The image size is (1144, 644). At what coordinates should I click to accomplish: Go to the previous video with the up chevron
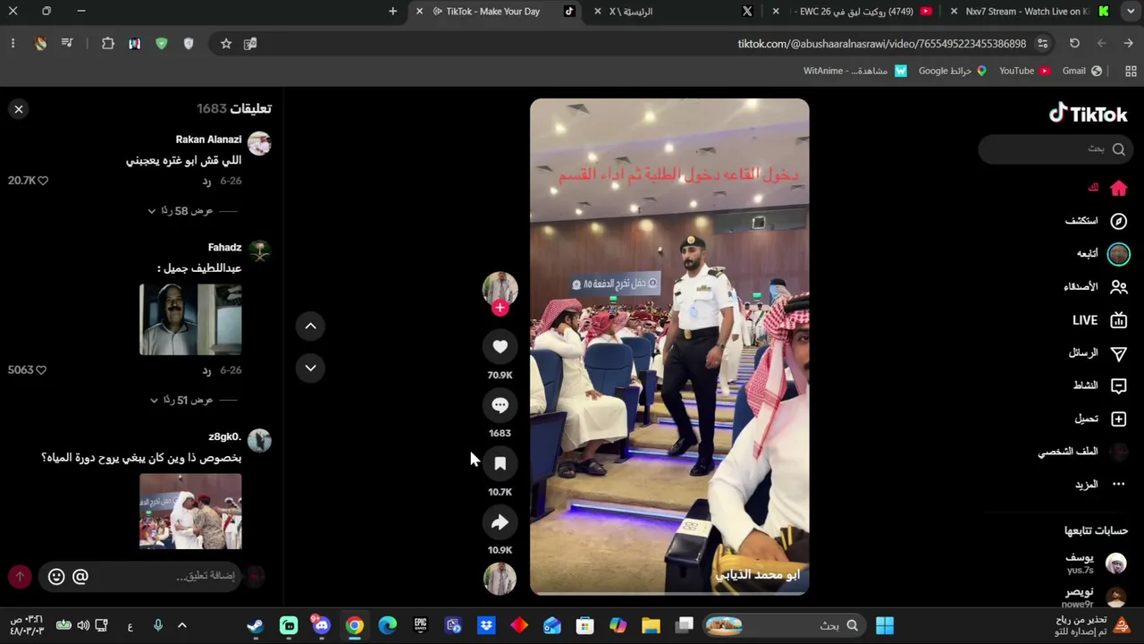point(310,326)
